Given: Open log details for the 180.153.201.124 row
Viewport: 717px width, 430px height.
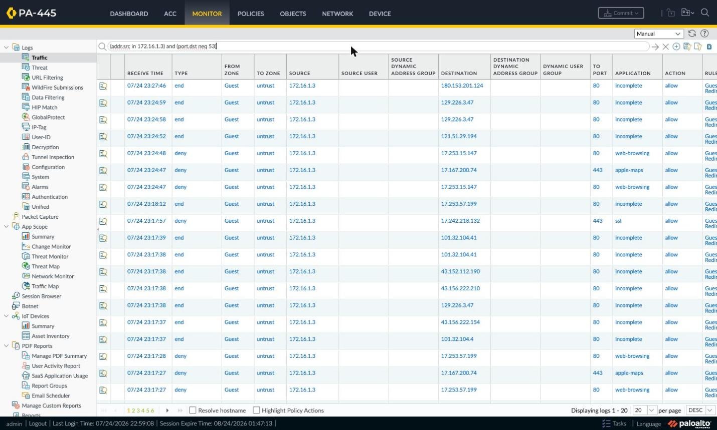Looking at the screenshot, I should 103,86.
